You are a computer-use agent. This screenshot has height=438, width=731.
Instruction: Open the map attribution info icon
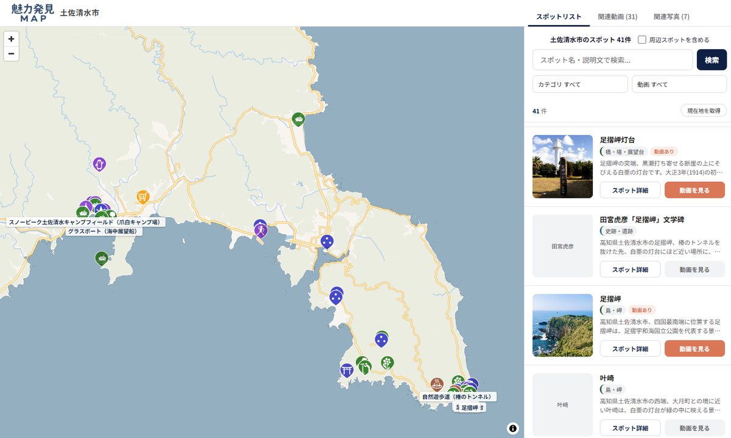pos(513,428)
